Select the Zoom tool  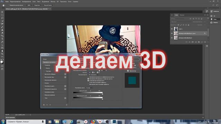pyautogui.click(x=2, y=54)
